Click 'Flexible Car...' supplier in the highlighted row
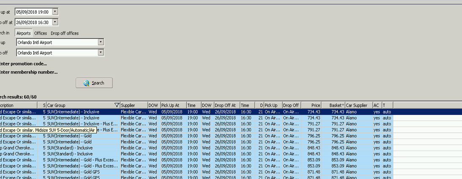The image size is (462, 179). [133, 112]
